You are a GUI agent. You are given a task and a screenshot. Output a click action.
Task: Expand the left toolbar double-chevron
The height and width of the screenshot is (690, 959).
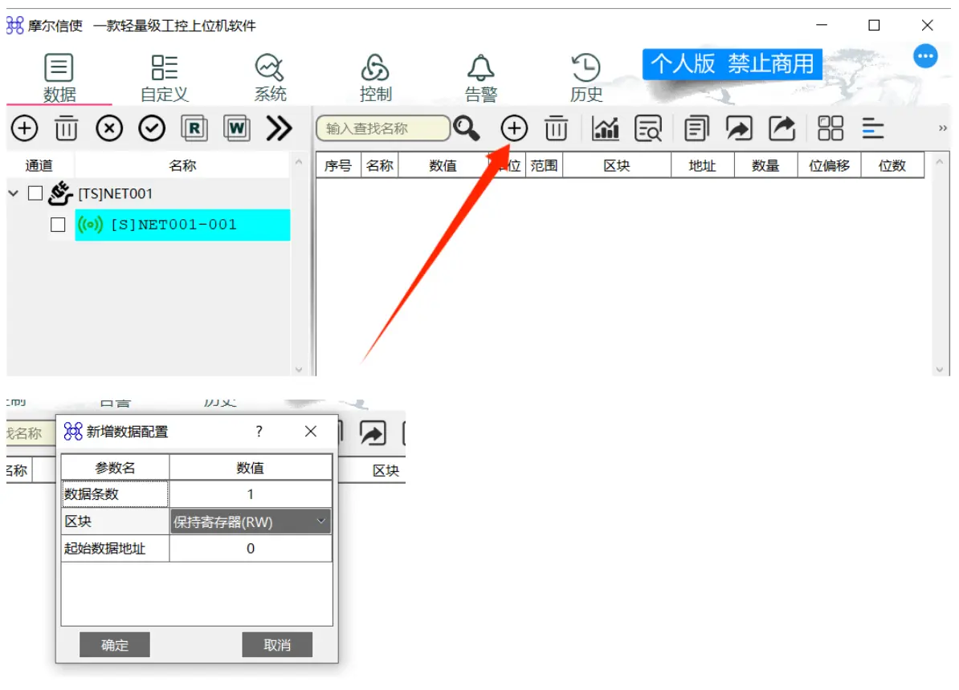279,128
